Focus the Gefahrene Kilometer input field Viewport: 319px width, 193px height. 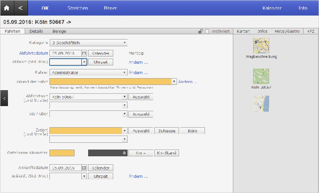[x=62, y=153]
